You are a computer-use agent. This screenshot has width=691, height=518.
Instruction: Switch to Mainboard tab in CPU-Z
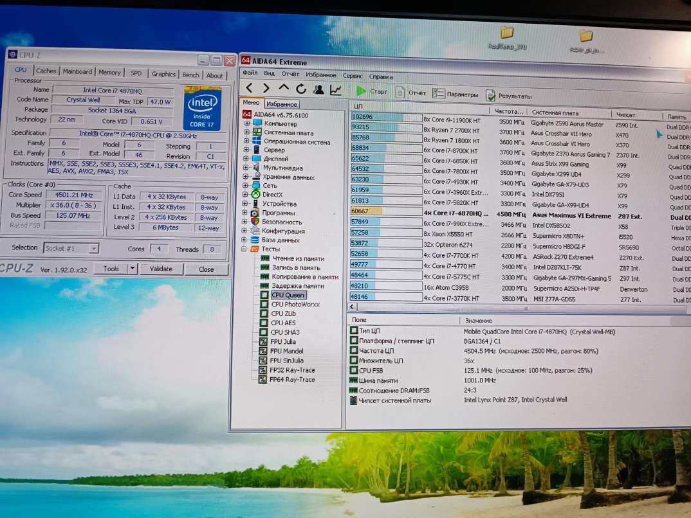coord(77,71)
